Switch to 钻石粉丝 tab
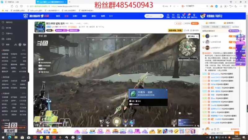Viewport: 248px width, 140px height. (236, 27)
